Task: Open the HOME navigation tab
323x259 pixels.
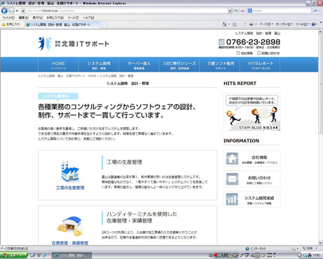Action: pyautogui.click(x=58, y=65)
